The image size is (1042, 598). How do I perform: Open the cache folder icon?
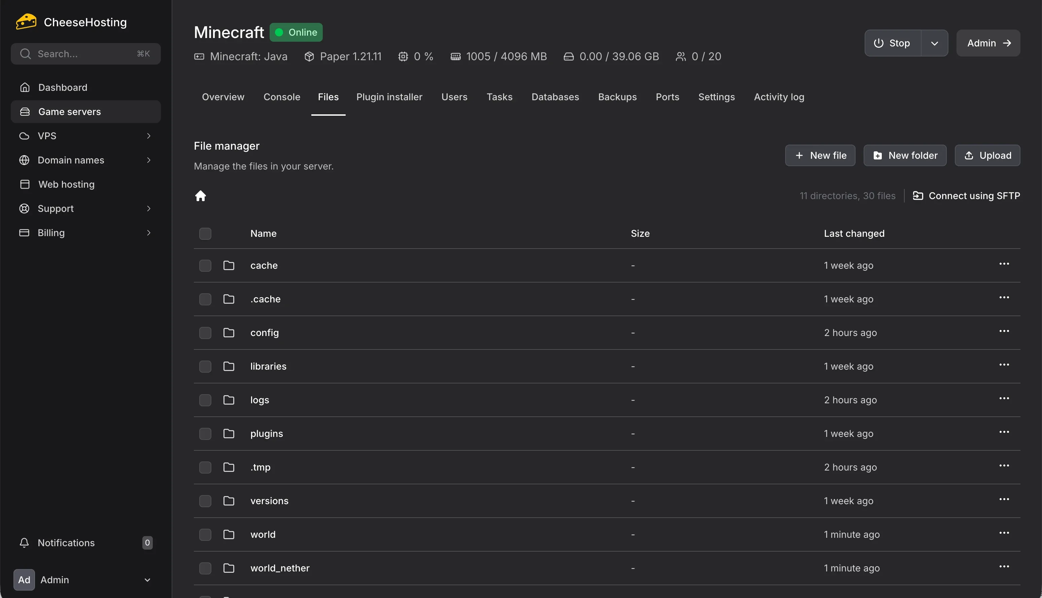point(229,265)
